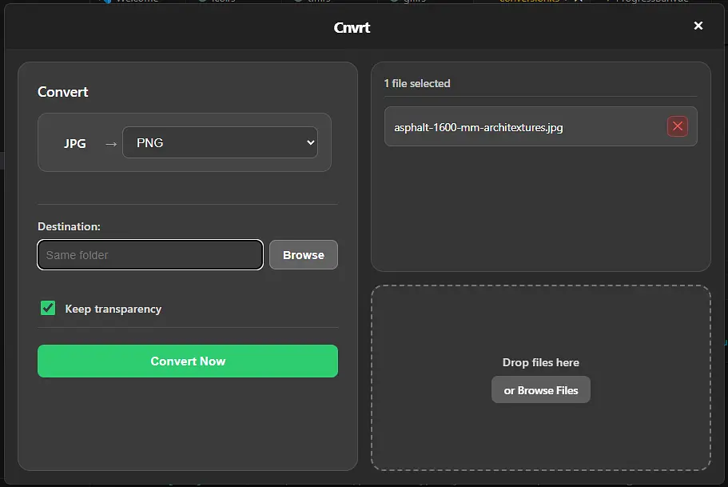Open file picker via 'or Browse Files'

[x=540, y=390]
